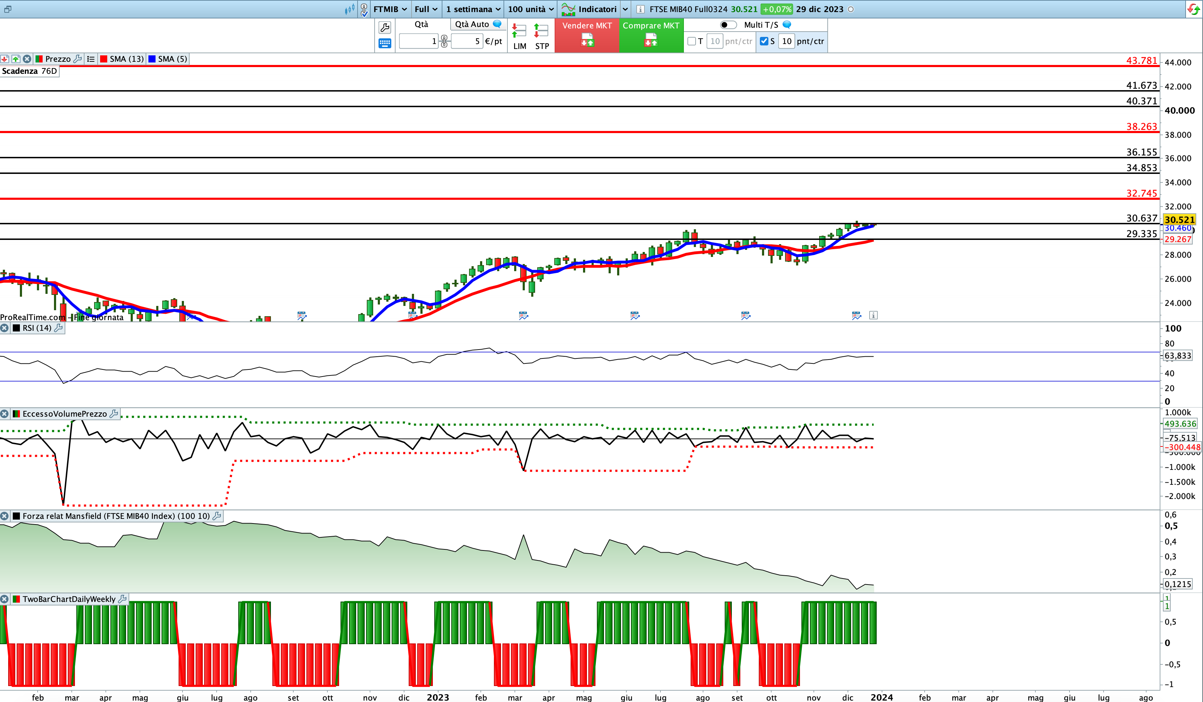Open RSI (14) settings wrench
This screenshot has height=702, width=1203.
tap(59, 328)
